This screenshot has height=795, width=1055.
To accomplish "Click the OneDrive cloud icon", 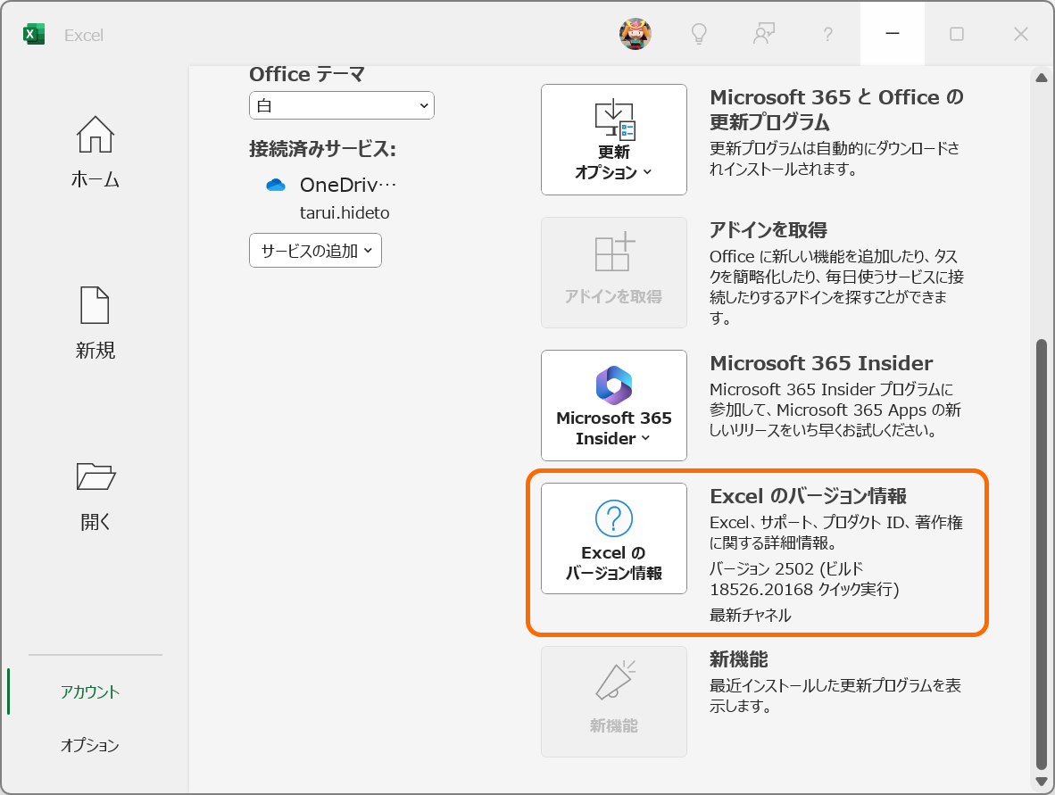I will pos(273,185).
